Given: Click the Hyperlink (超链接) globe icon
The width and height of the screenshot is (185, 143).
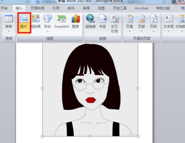Looking at the screenshot, I should (90, 22).
